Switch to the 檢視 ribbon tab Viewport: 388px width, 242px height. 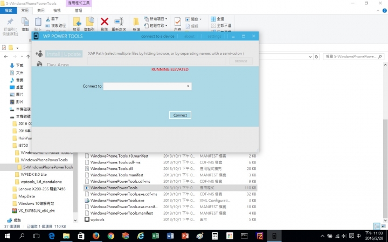tap(57, 10)
